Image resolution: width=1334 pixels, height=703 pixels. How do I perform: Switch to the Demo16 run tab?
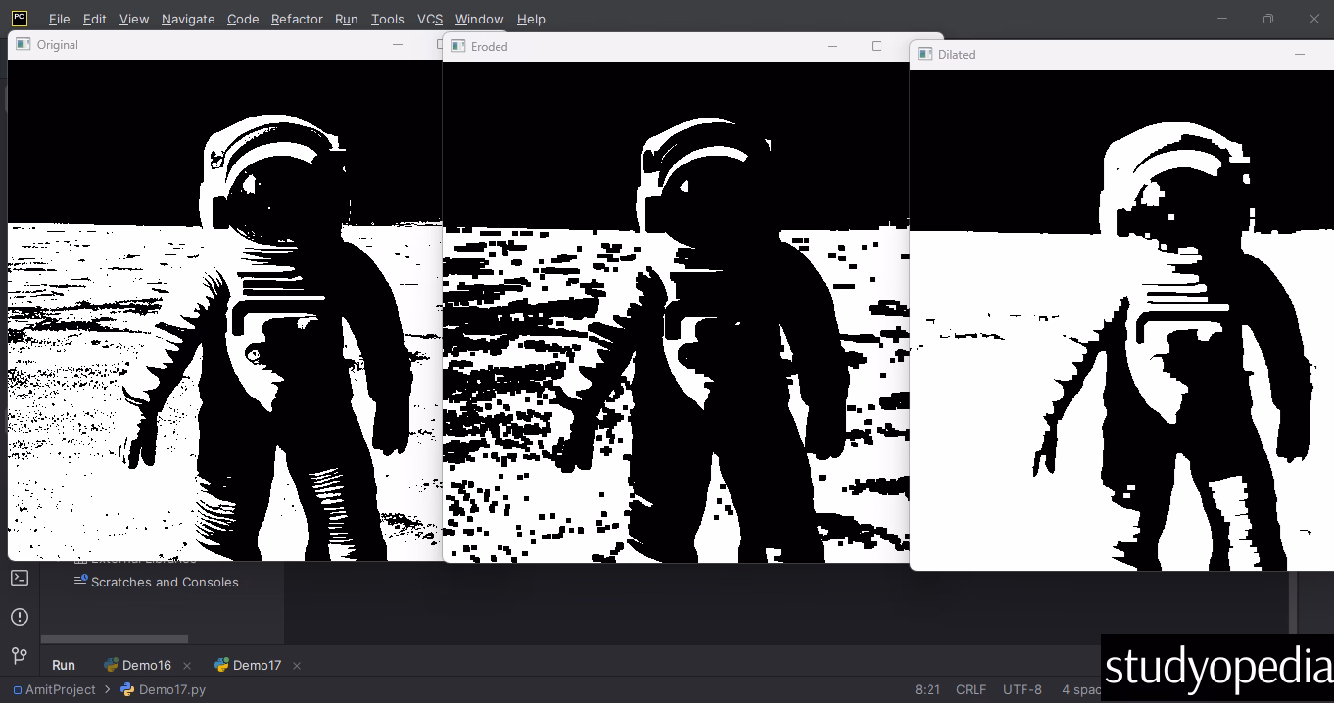click(146, 665)
